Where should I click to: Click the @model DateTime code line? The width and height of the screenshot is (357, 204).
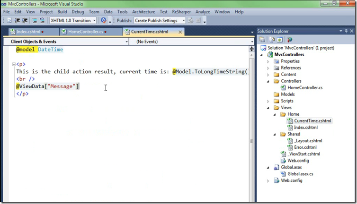pyautogui.click(x=39, y=50)
